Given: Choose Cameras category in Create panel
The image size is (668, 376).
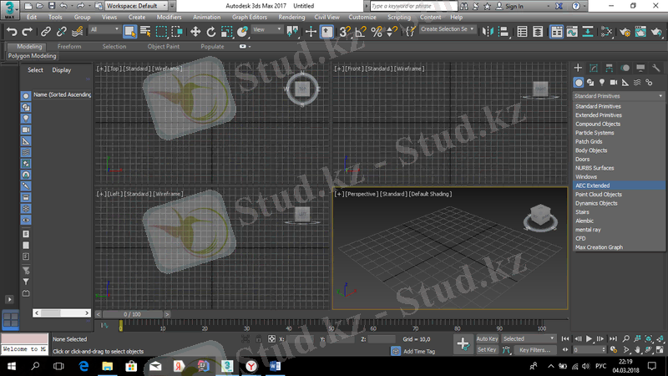Looking at the screenshot, I should (614, 83).
